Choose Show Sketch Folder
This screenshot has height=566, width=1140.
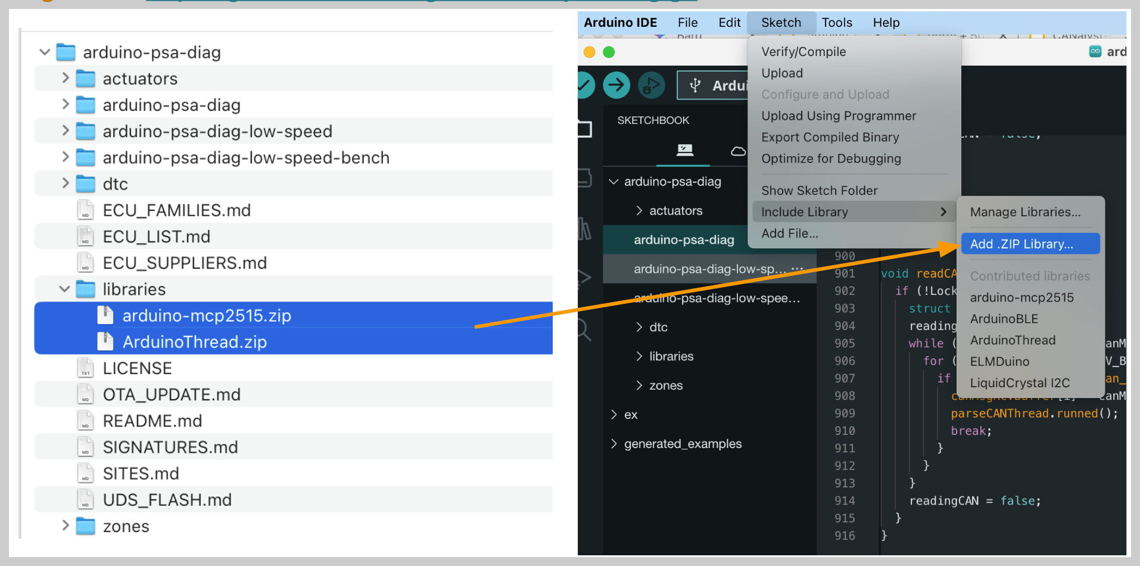coord(854,191)
